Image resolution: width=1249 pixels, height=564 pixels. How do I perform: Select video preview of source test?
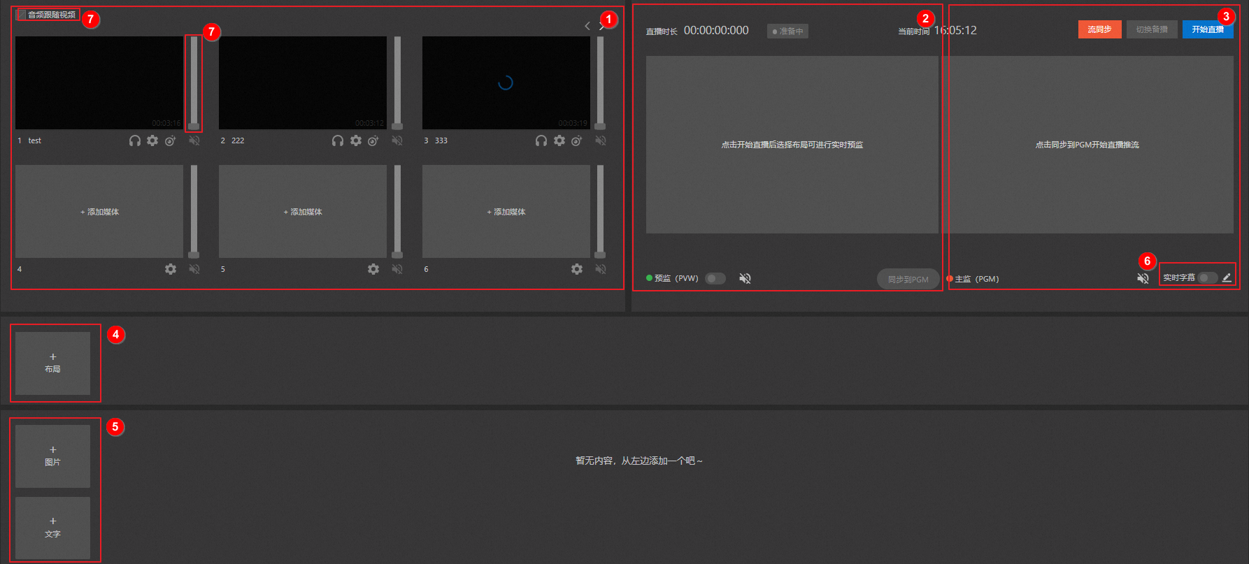[99, 82]
